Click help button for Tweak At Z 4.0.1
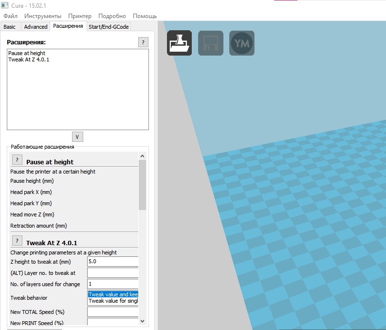The image size is (386, 330). click(x=17, y=241)
